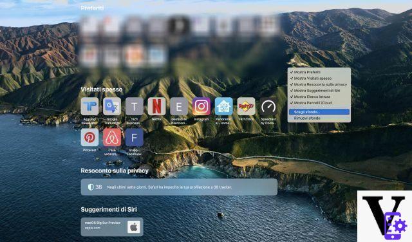Toggle Mostra Suggerimenti di Siri
The height and width of the screenshot is (242, 412).
(319, 90)
